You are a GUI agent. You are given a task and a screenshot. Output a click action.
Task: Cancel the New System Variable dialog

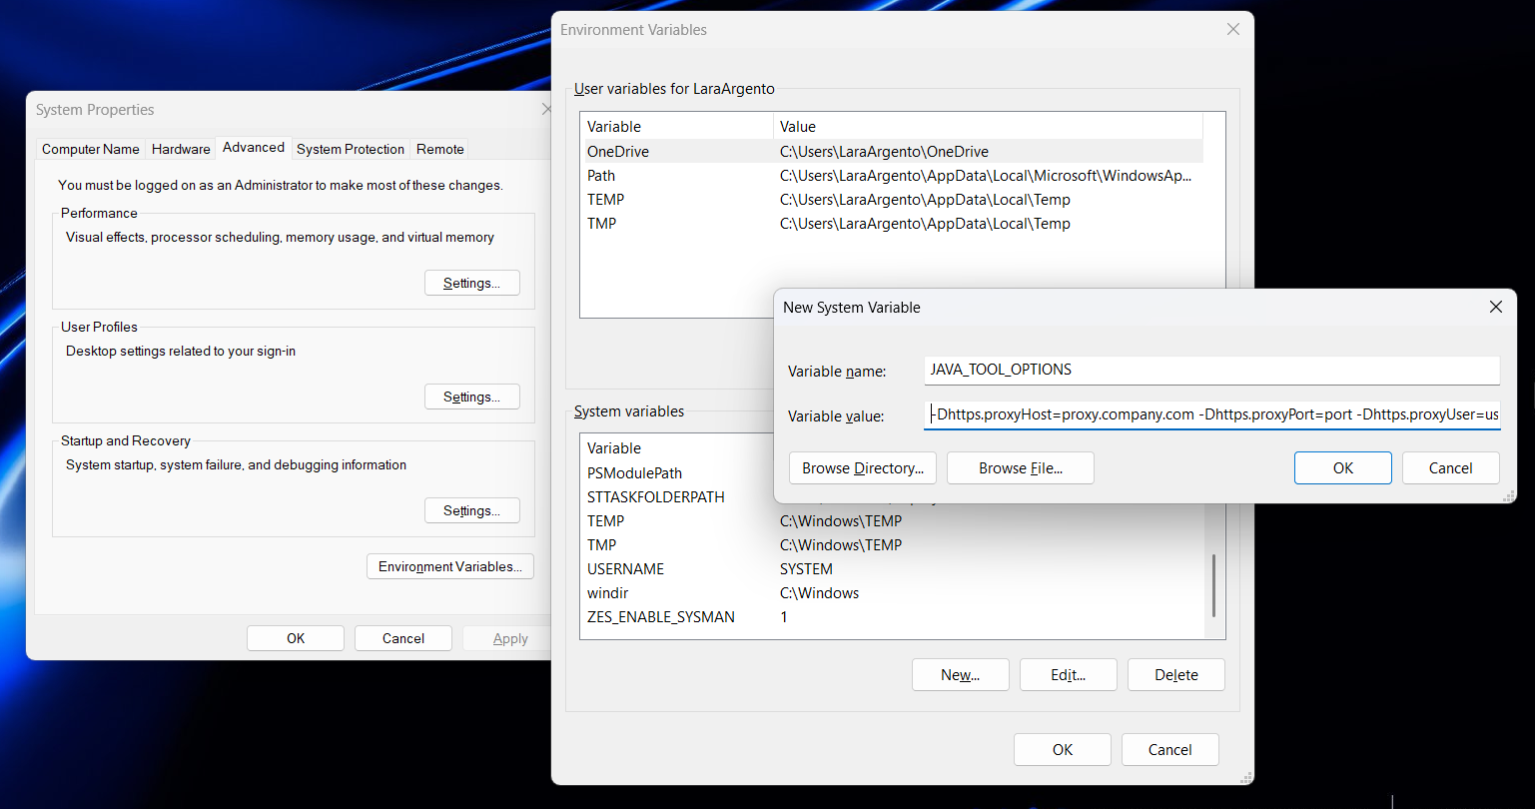1450,467
